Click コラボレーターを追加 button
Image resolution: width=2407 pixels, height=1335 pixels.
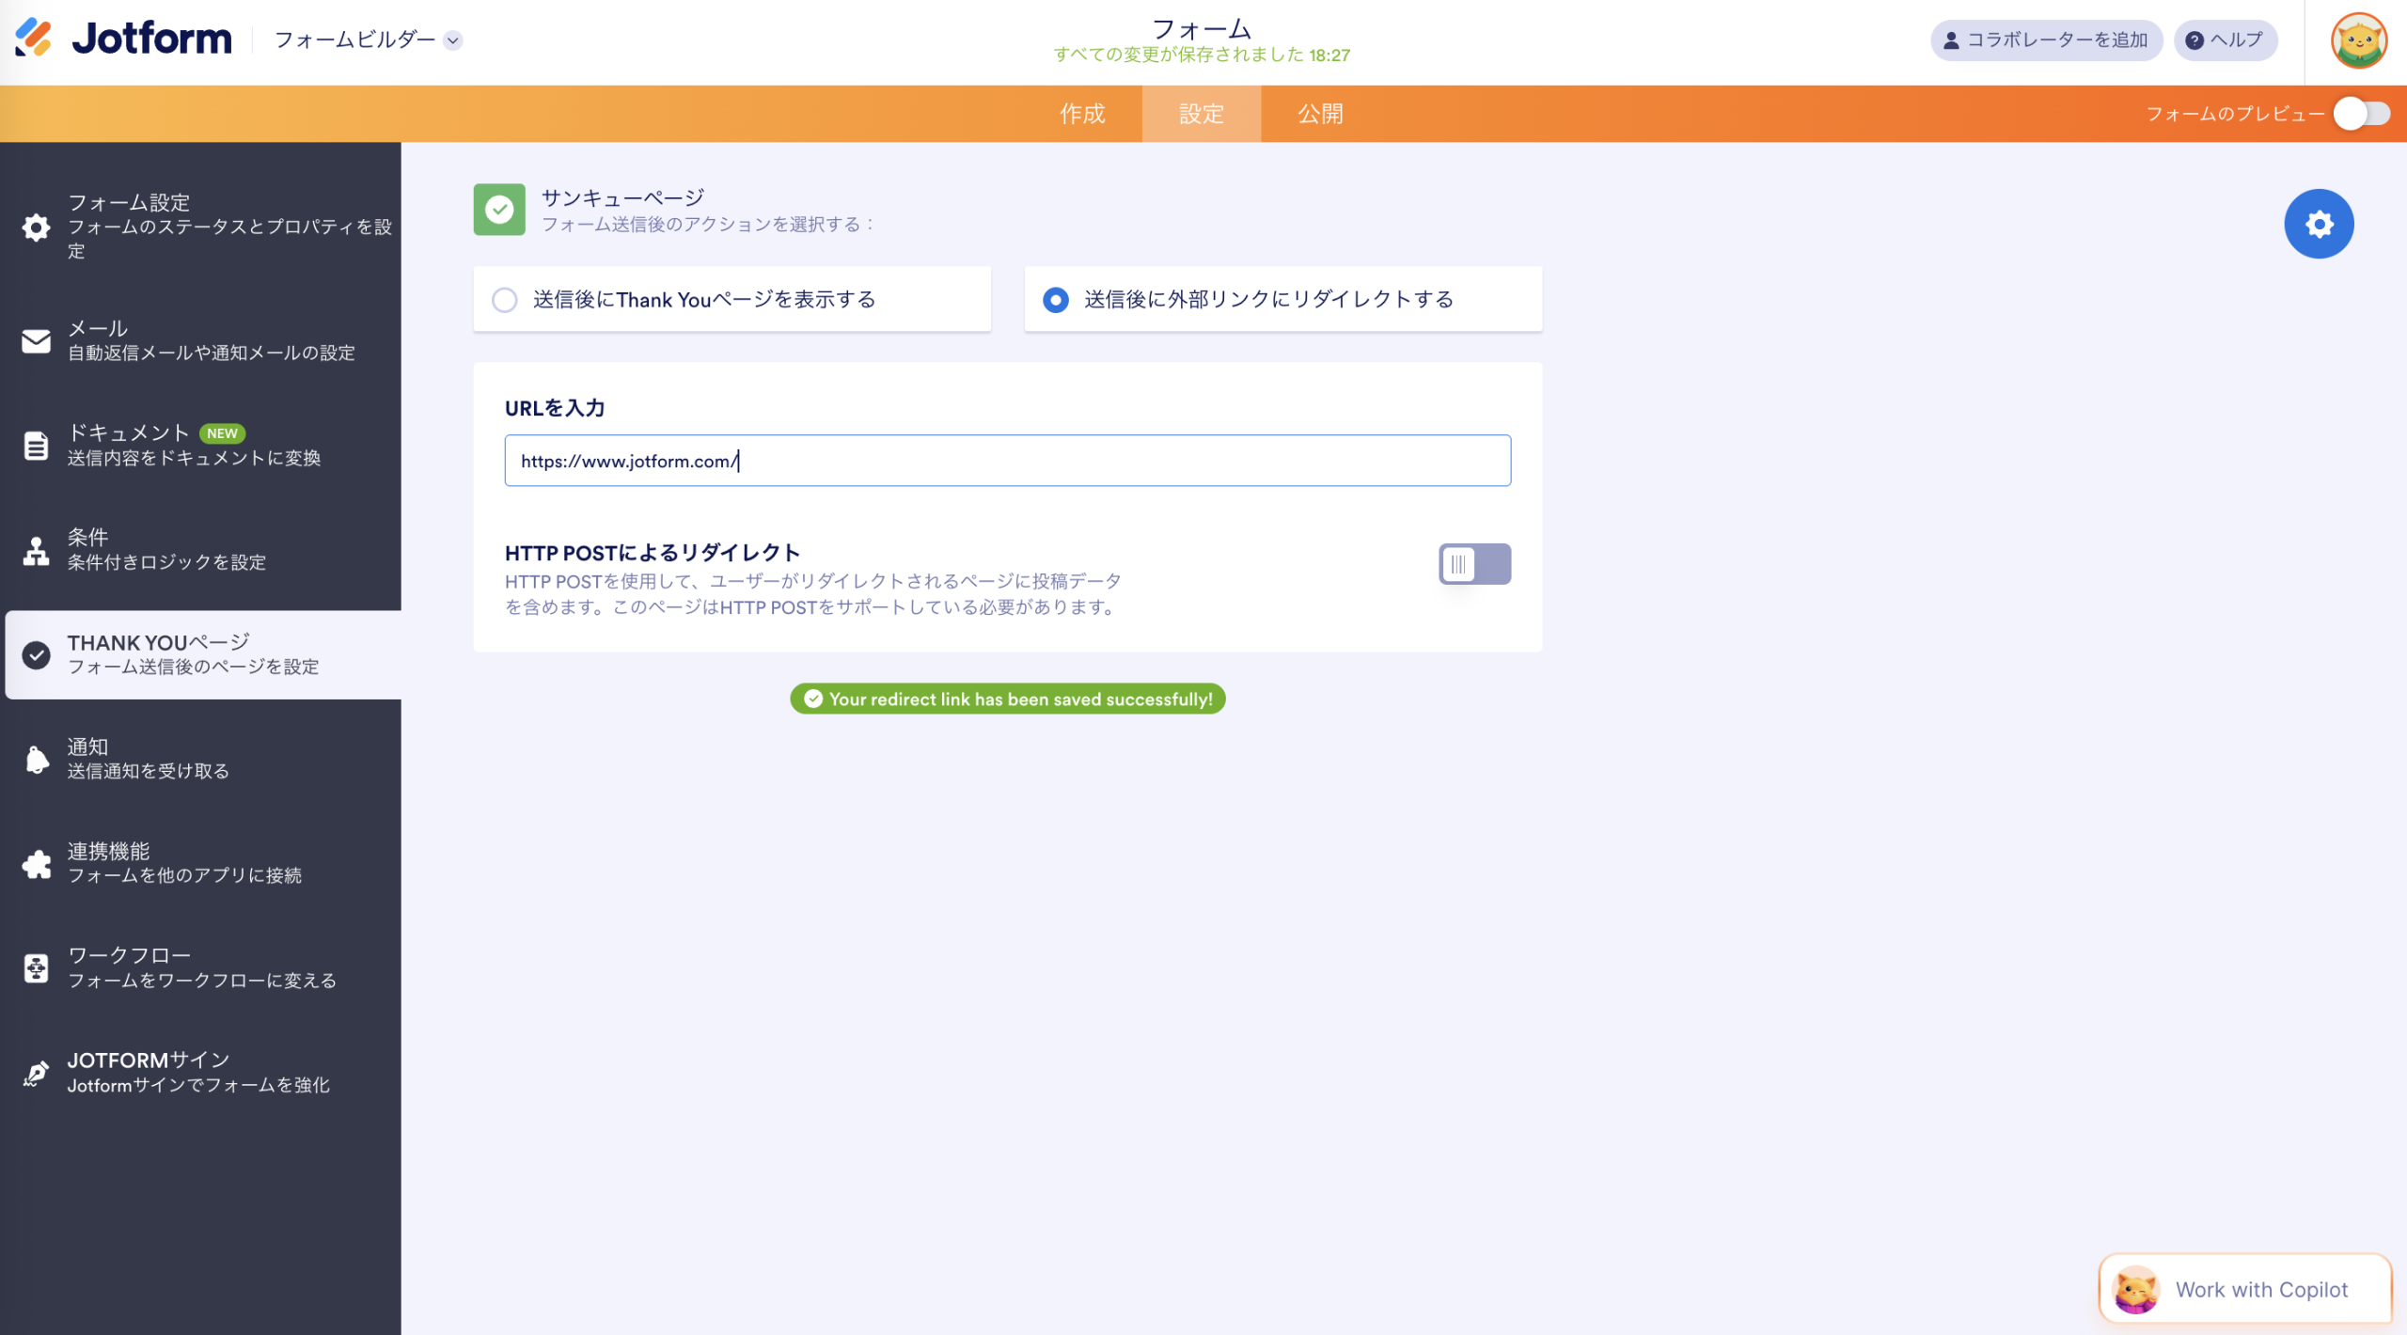(2045, 40)
